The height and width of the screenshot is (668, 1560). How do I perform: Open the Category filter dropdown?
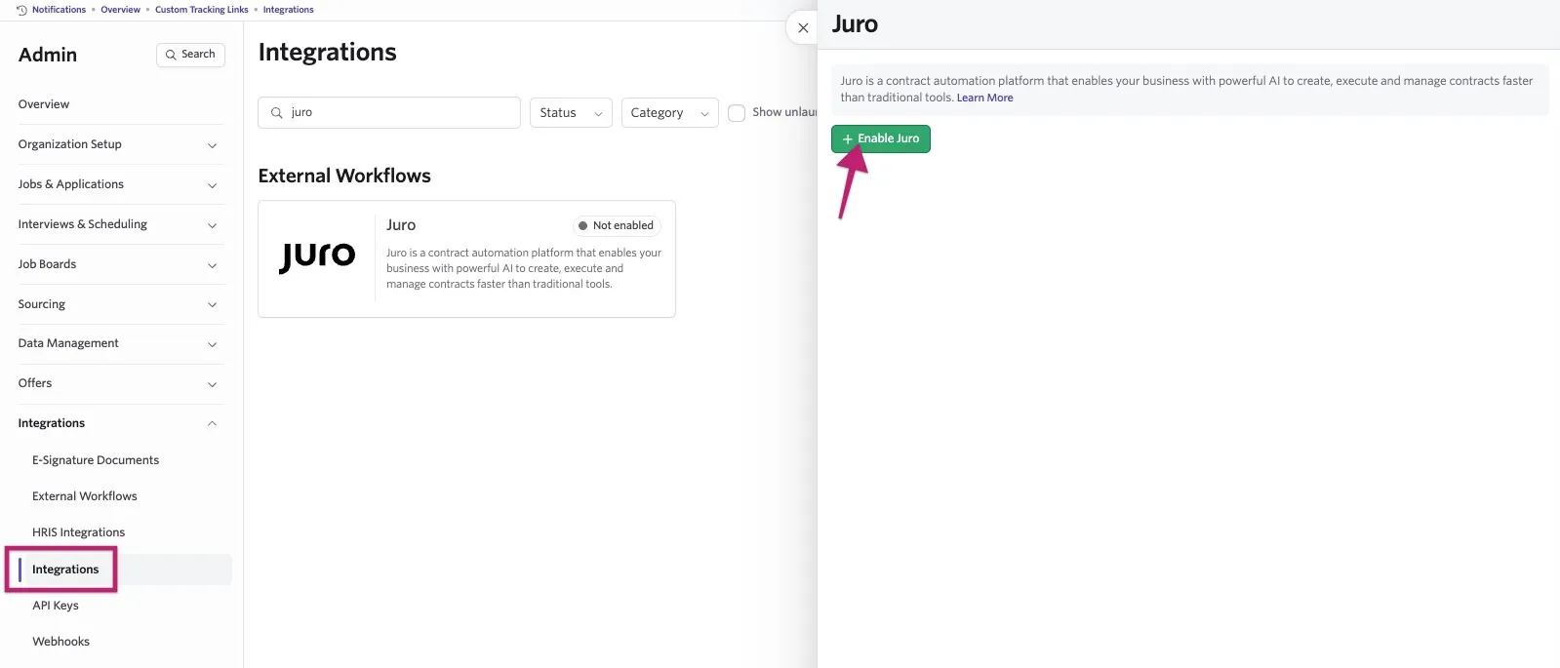pyautogui.click(x=669, y=113)
